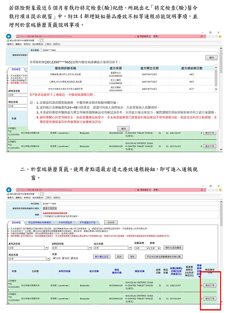Click 療效不等 button for 107/01/04 row, second screenshot
Image resolution: width=228 pixels, height=313 pixels.
pyautogui.click(x=210, y=299)
